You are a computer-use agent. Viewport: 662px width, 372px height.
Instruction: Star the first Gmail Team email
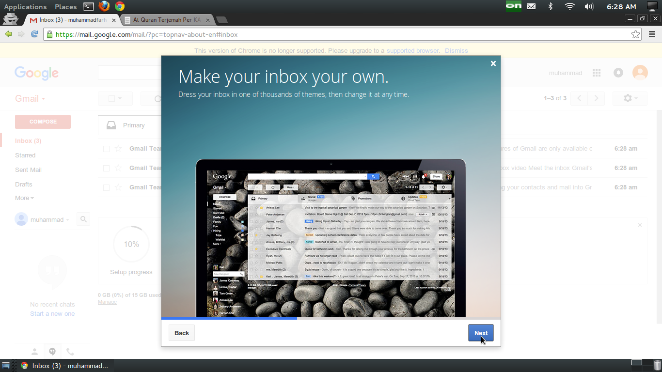click(118, 149)
